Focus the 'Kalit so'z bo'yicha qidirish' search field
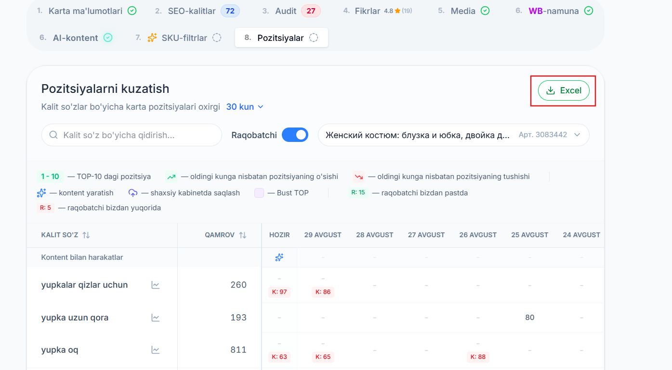Viewport: 672px width, 370px height. tap(132, 135)
